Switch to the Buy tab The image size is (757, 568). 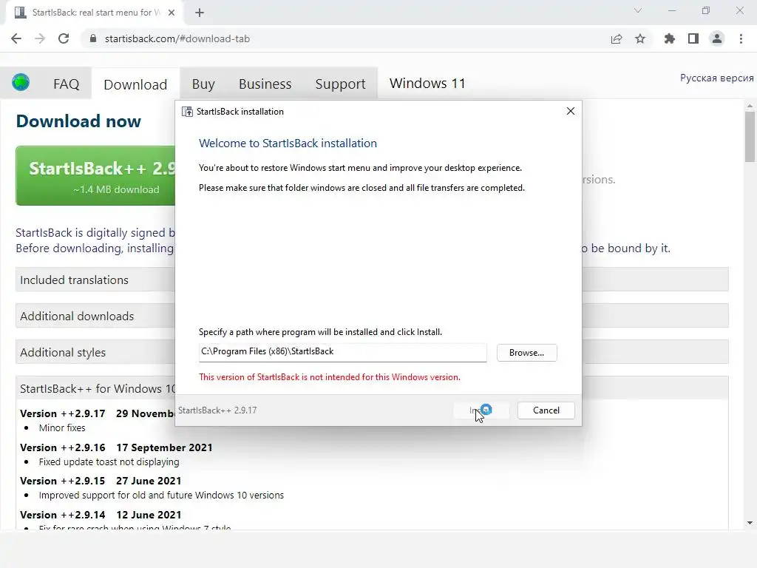point(203,84)
